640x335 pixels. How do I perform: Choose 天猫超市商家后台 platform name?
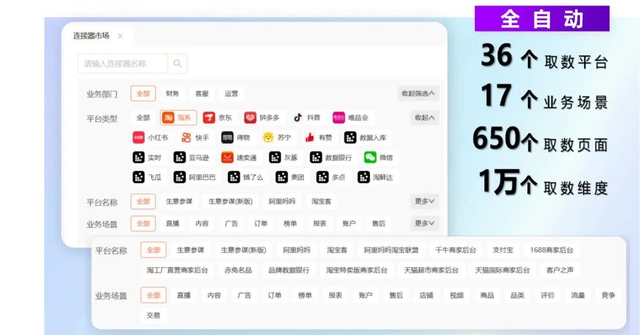[x=431, y=270]
